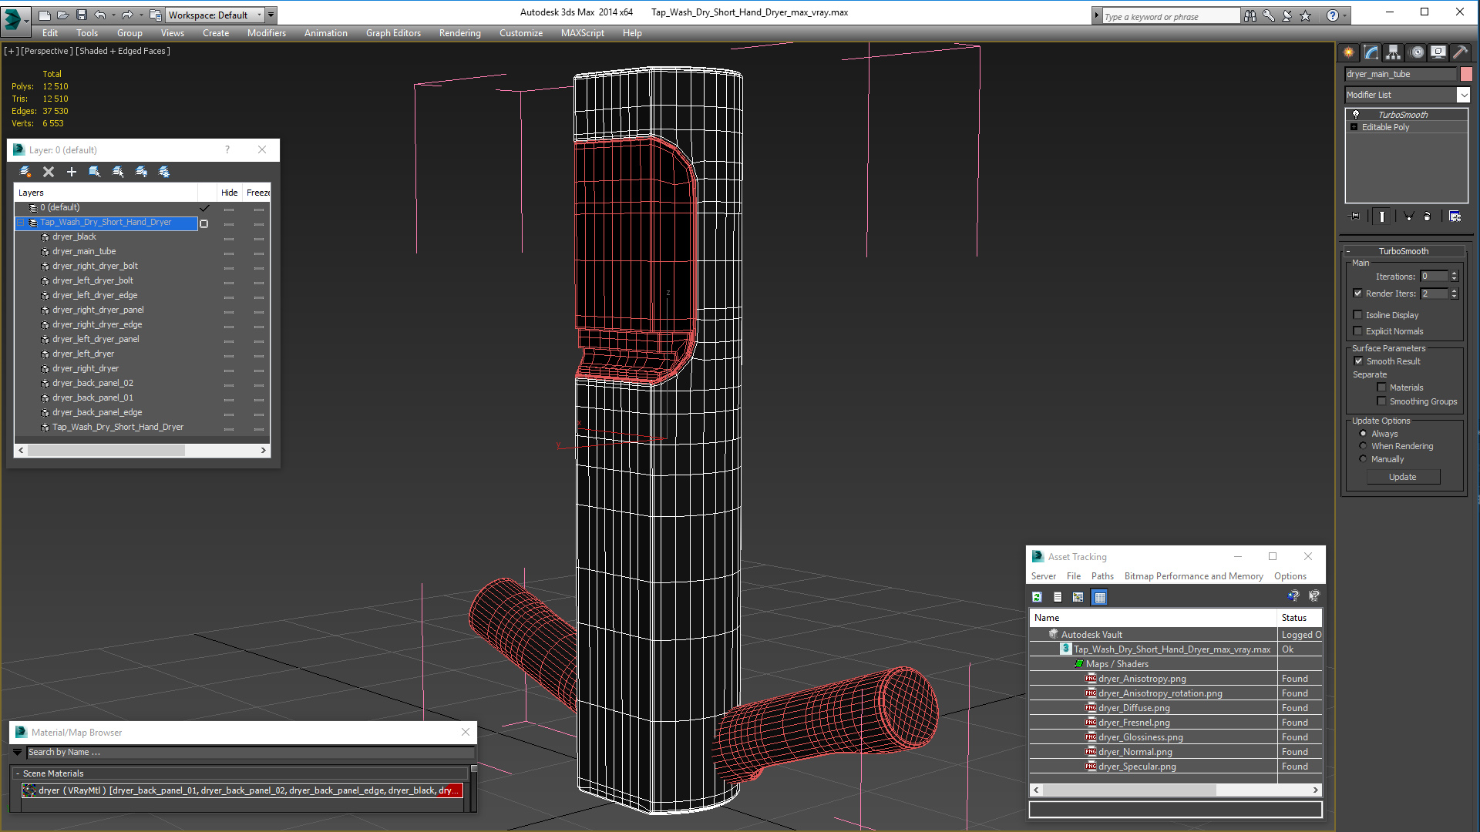Open the Hierarchy command panel tab
Screen dimensions: 1480x832
tap(1393, 52)
